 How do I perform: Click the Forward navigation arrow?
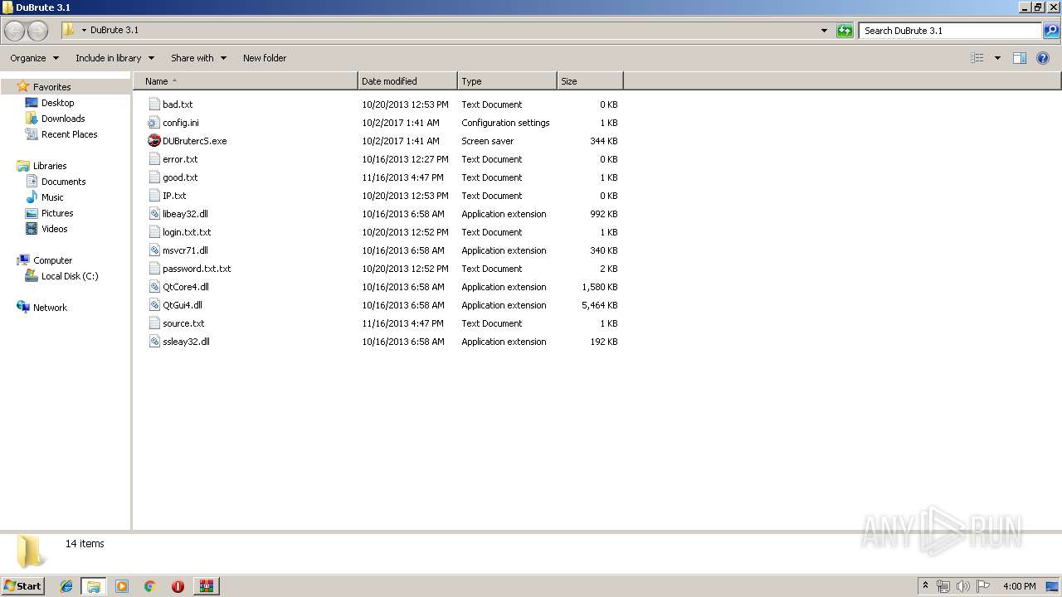click(x=37, y=31)
